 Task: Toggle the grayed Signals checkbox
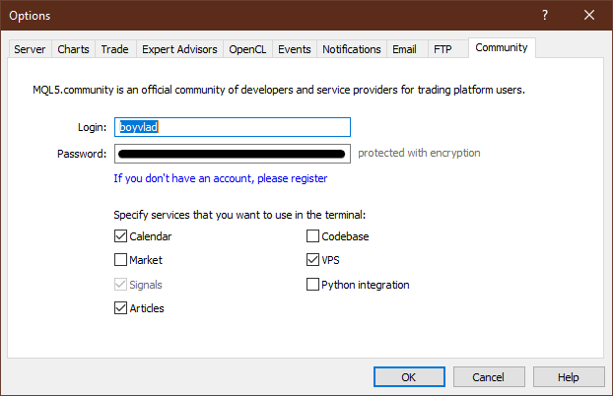[120, 285]
